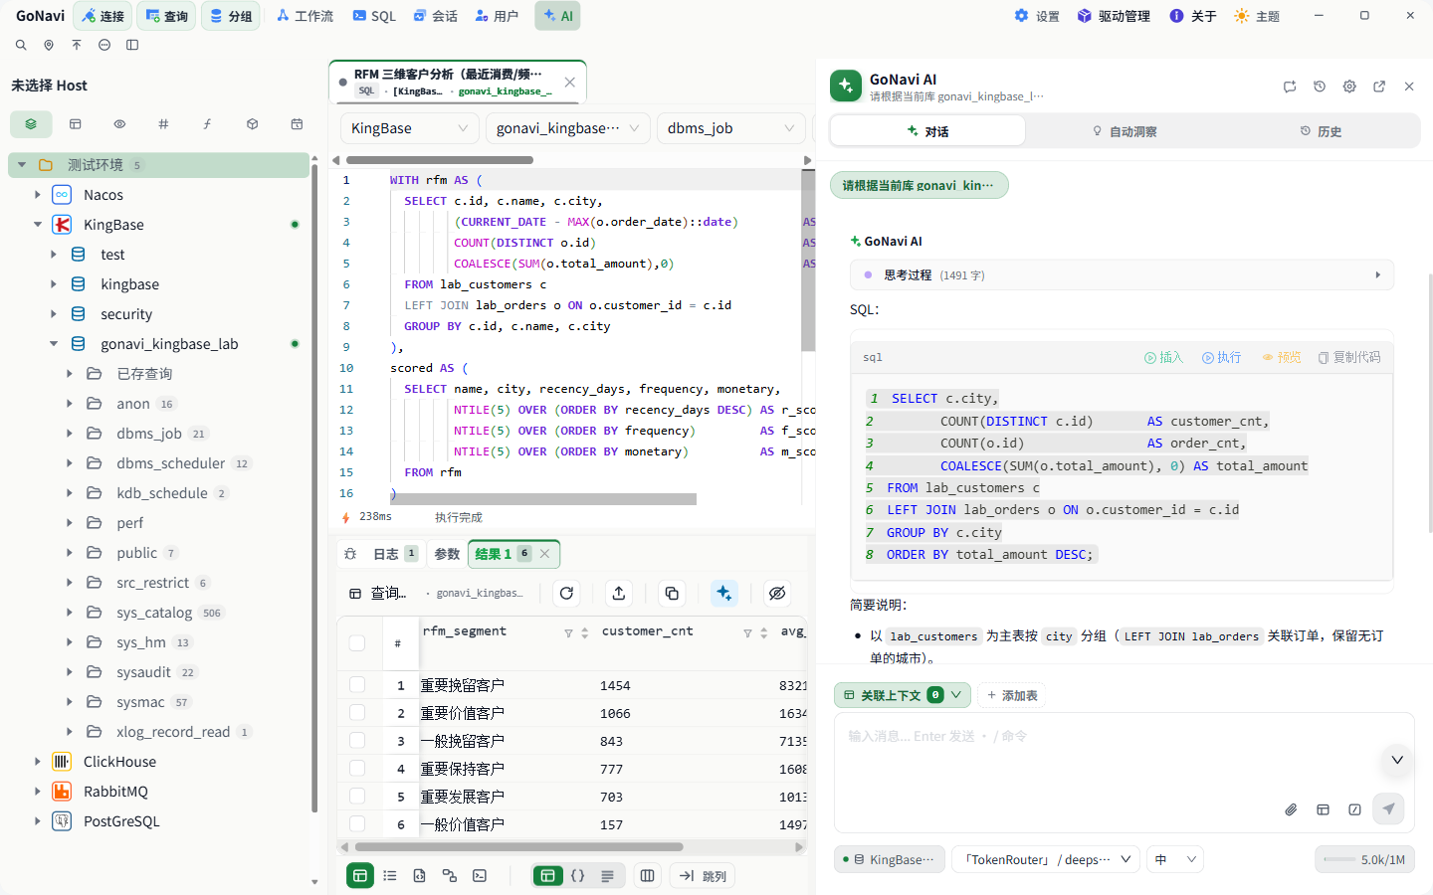This screenshot has height=895, width=1433.
Task: Click 执行 to run AI-generated SQL
Action: click(1221, 357)
